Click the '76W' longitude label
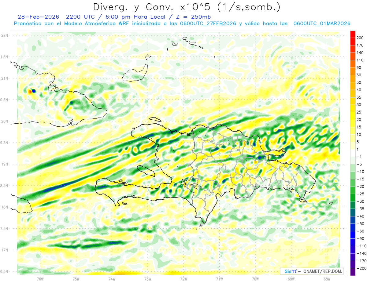 (40, 279)
